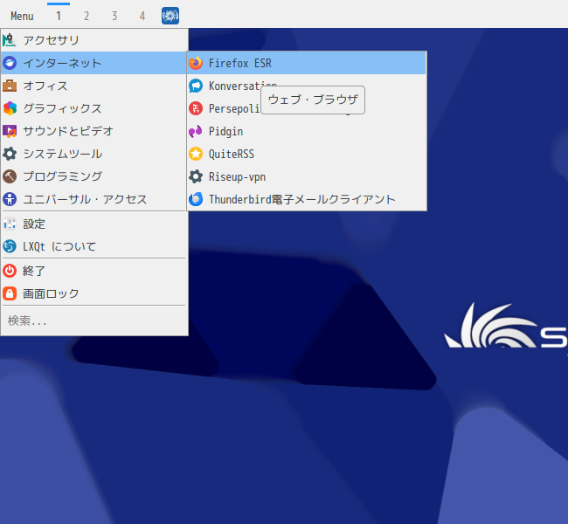Click the プログラミング hammer icon
This screenshot has height=524, width=568.
click(x=10, y=176)
